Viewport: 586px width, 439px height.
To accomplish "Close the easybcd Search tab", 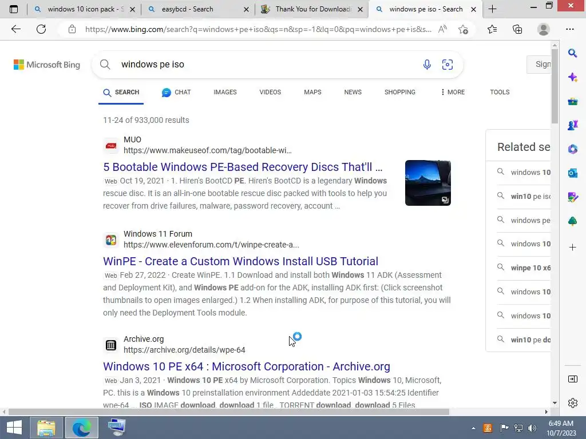I will [246, 9].
